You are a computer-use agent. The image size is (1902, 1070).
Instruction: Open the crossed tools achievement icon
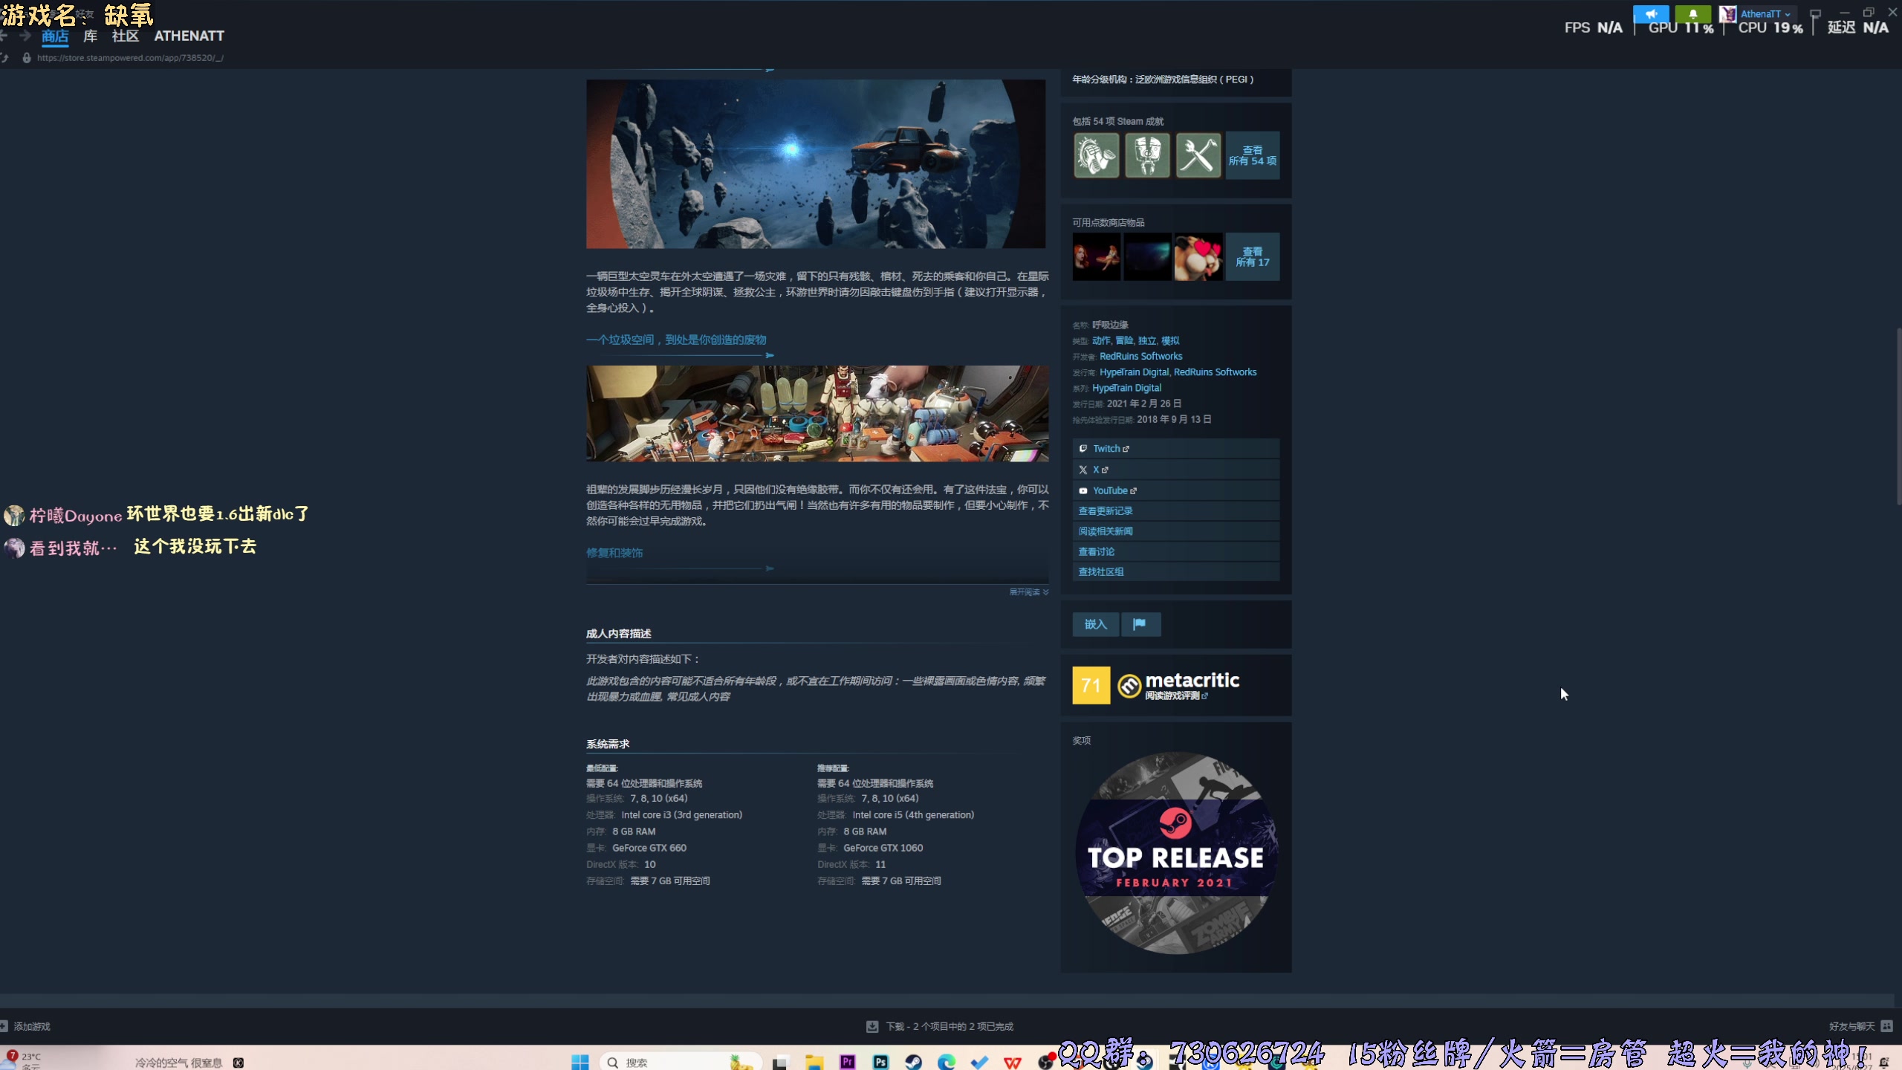[1198, 155]
